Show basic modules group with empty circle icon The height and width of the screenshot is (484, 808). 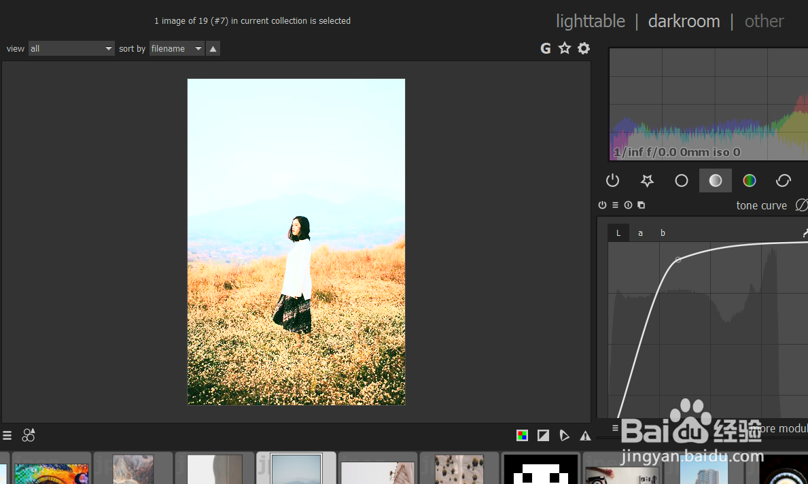[x=681, y=180]
